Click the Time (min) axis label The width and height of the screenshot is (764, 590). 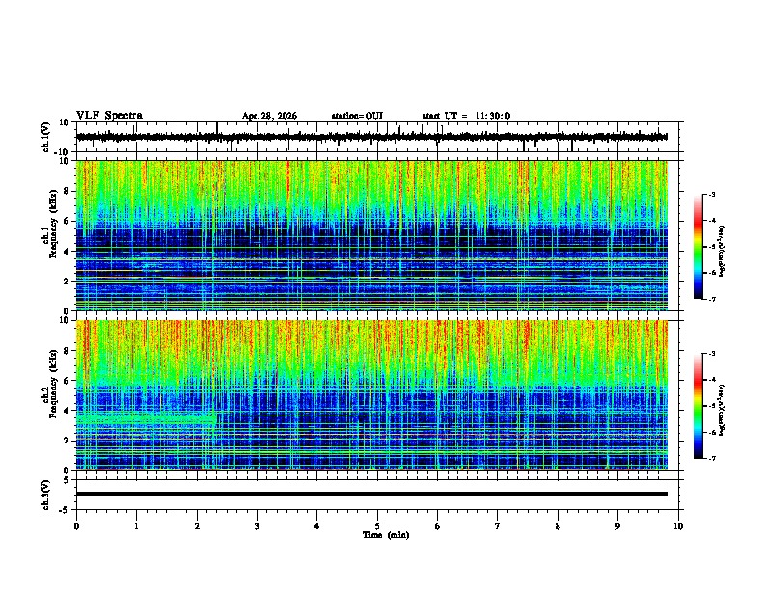pyautogui.click(x=386, y=535)
